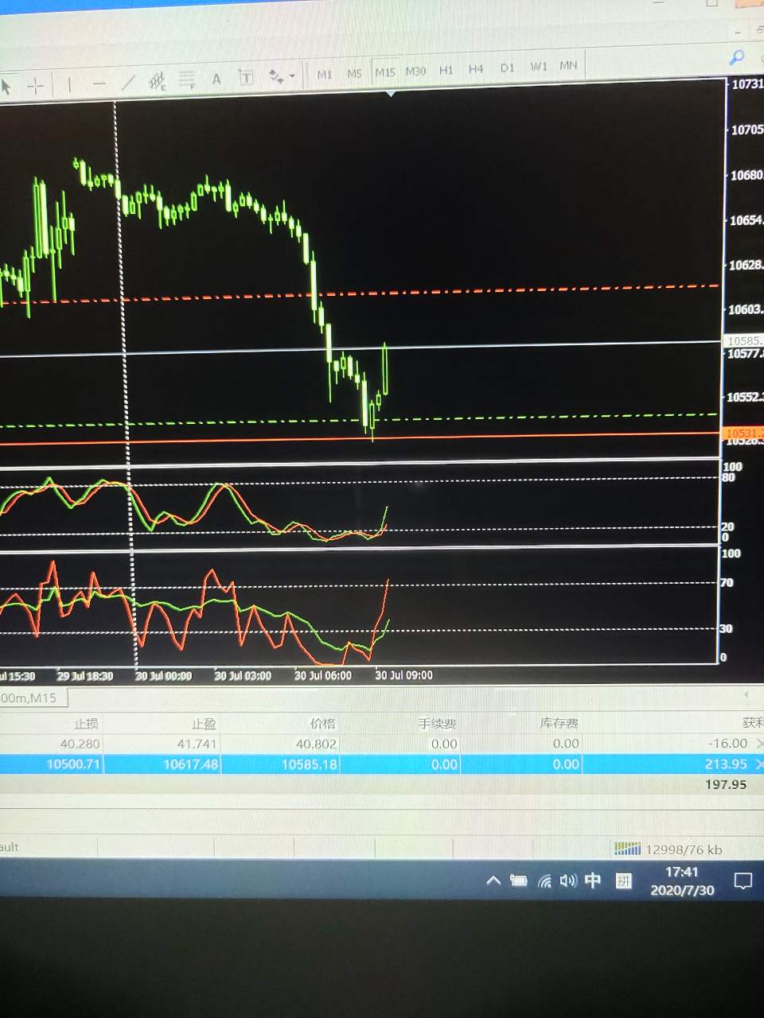Pick the Fibonacci retracement tool
The image size is (764, 1018).
pyautogui.click(x=187, y=80)
